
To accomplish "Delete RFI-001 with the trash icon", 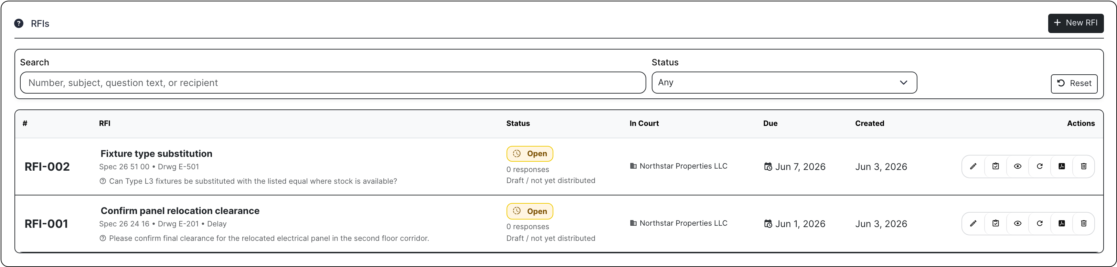I will click(x=1084, y=224).
